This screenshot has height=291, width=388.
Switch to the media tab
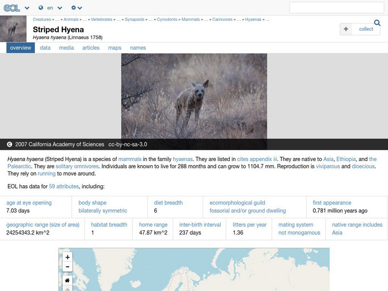click(66, 48)
